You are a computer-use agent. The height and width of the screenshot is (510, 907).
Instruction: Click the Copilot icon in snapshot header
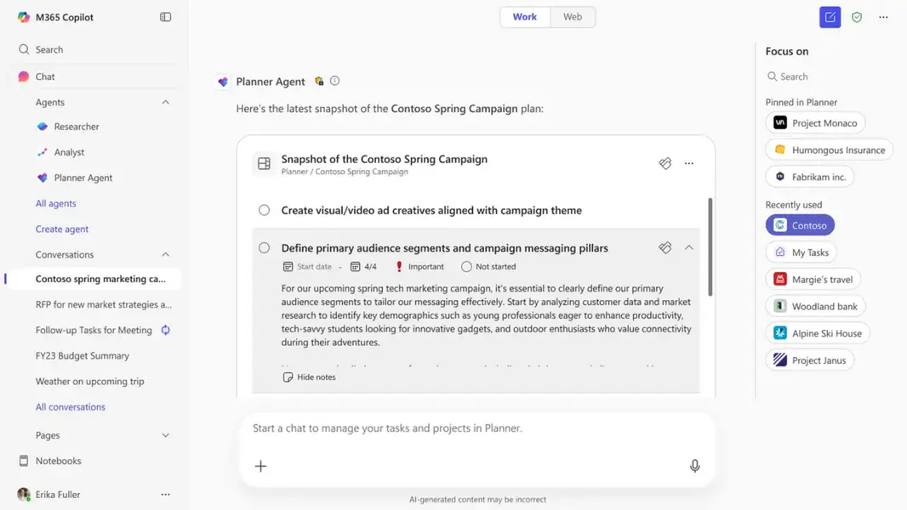[x=665, y=163]
